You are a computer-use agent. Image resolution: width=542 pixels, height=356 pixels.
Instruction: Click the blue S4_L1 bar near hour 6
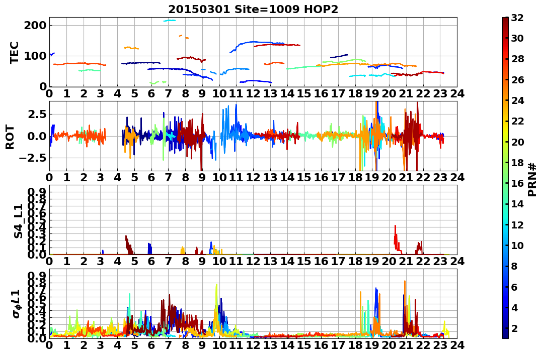[x=149, y=249]
